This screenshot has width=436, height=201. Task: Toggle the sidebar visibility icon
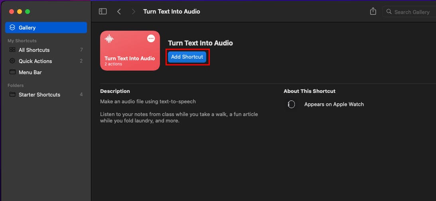coord(103,12)
